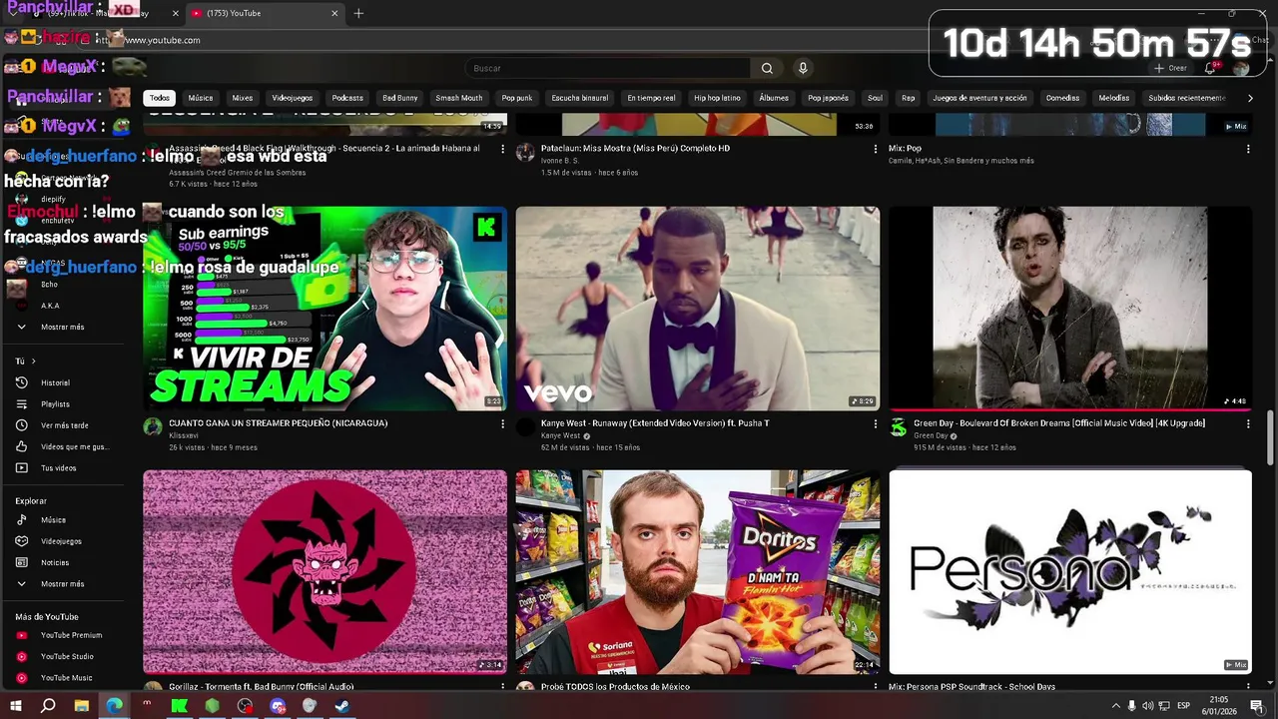This screenshot has height=719, width=1278.
Task: Open Gorillaz pink skull thumbnail
Action: tap(325, 572)
